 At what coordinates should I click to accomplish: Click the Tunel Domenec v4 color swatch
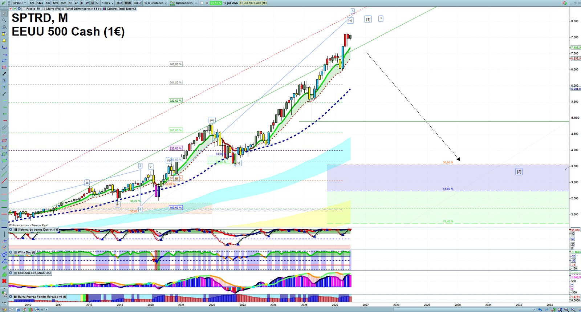point(63,9)
